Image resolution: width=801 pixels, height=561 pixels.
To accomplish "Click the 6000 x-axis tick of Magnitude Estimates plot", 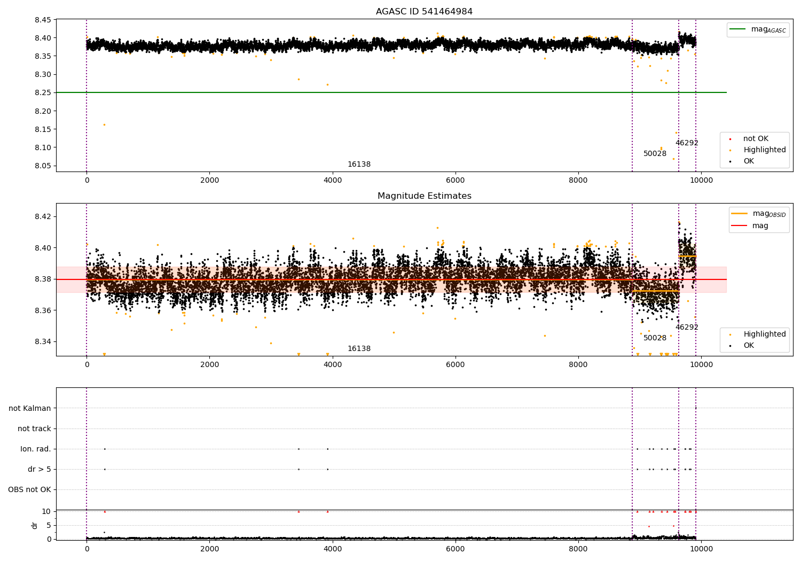I will (456, 365).
